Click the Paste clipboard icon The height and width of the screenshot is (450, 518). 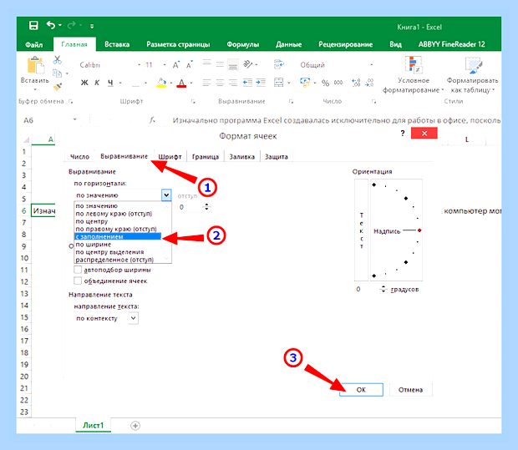35,65
